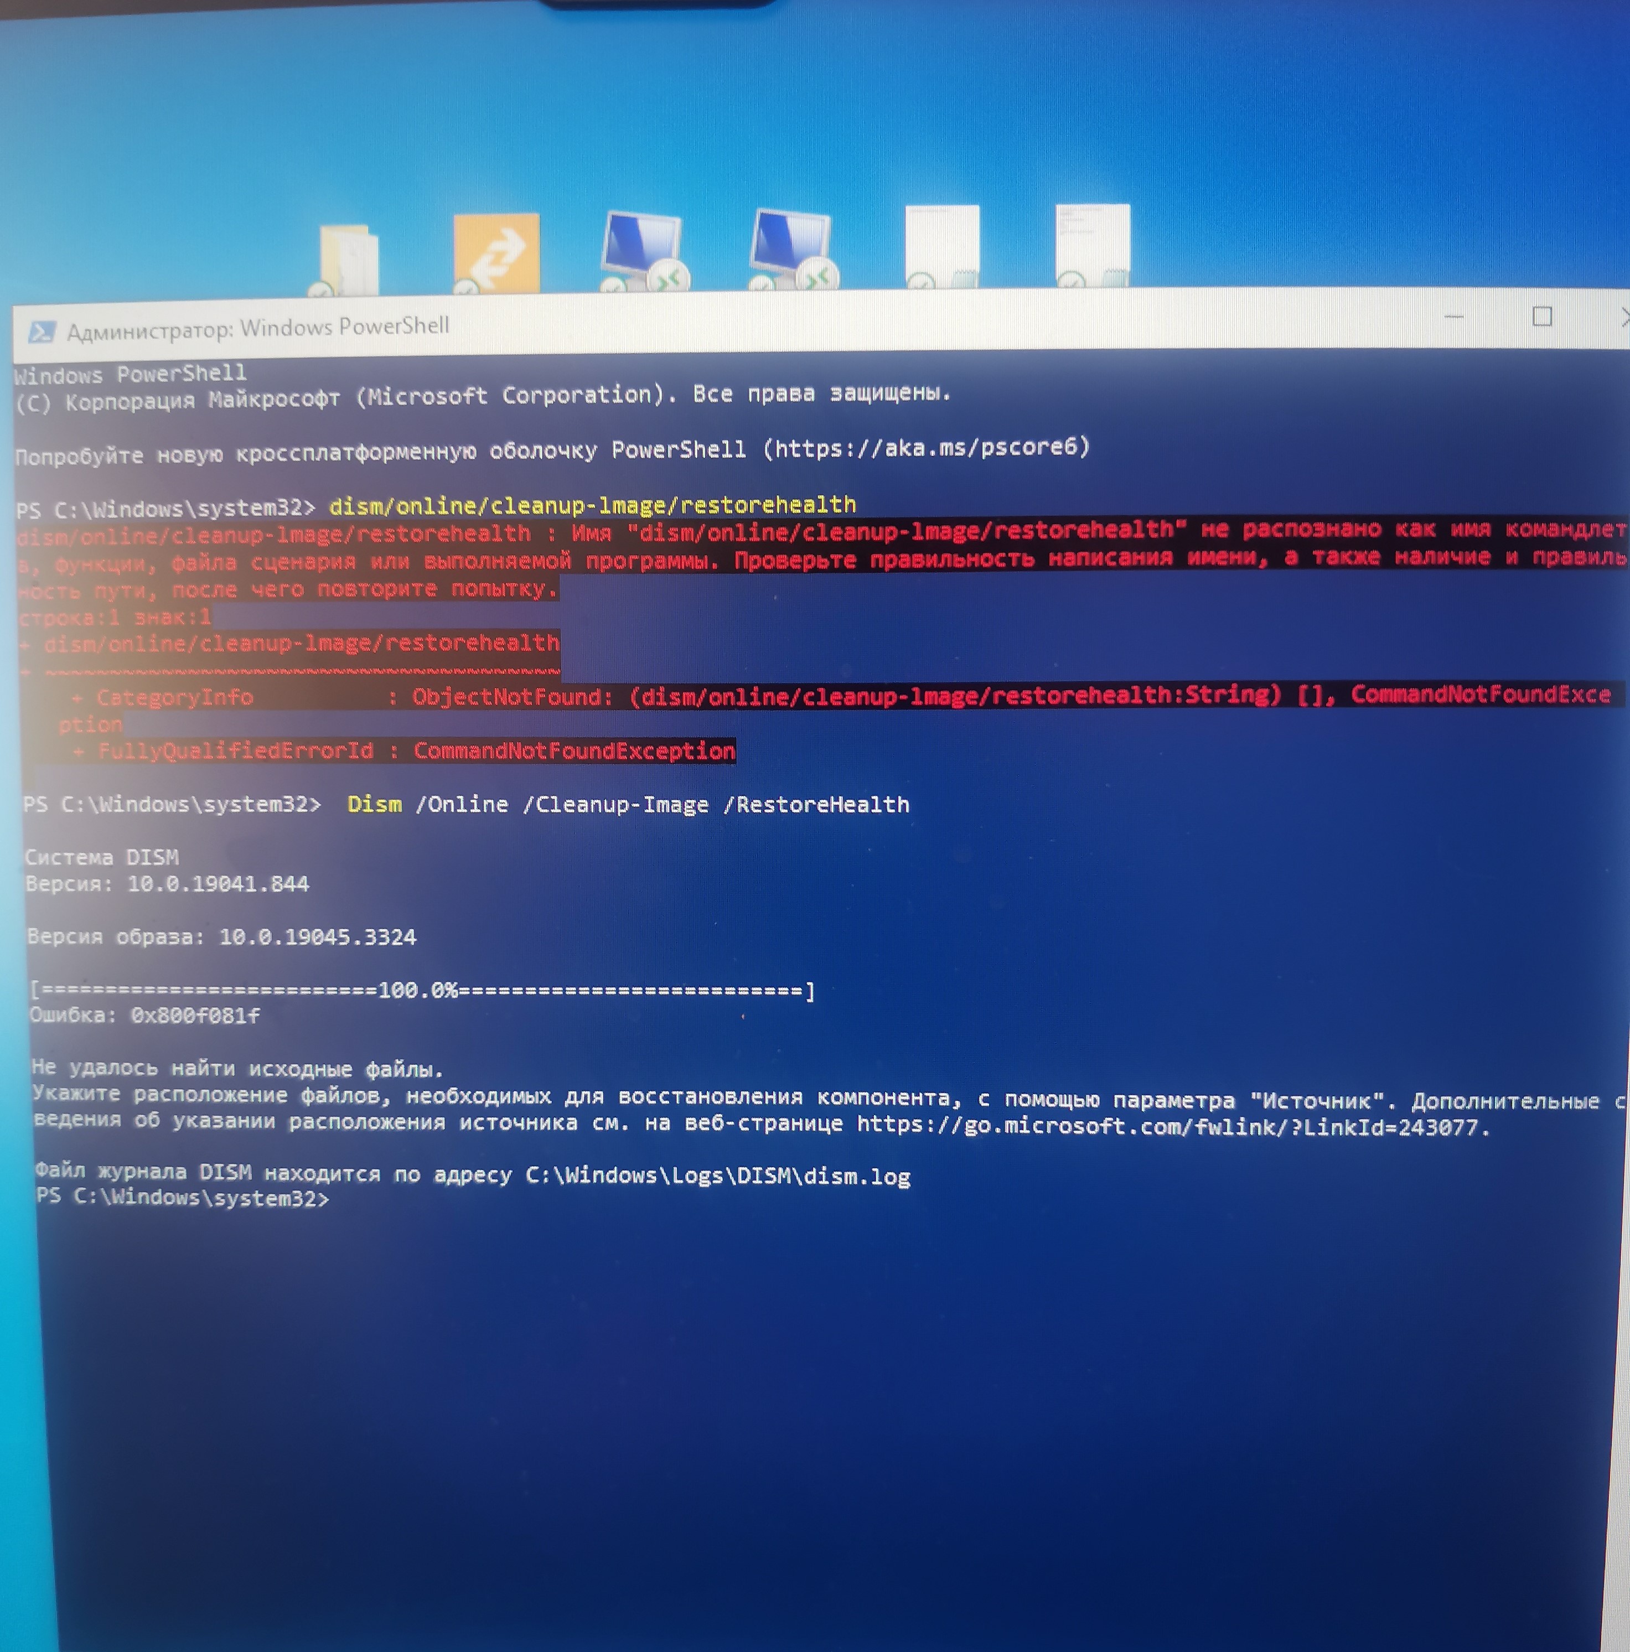
Task: Click the 'Версия: 10.0.19041.844' line
Action: [x=168, y=883]
